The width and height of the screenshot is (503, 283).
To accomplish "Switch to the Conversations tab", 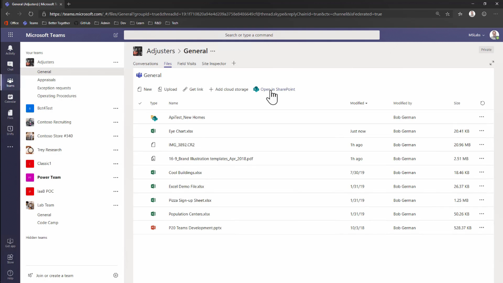I will pos(145,64).
